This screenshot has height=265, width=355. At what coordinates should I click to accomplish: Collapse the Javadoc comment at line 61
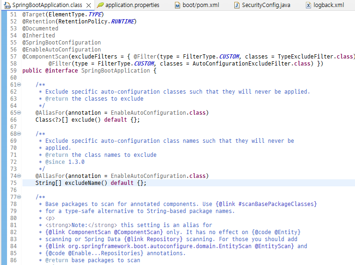(x=19, y=85)
